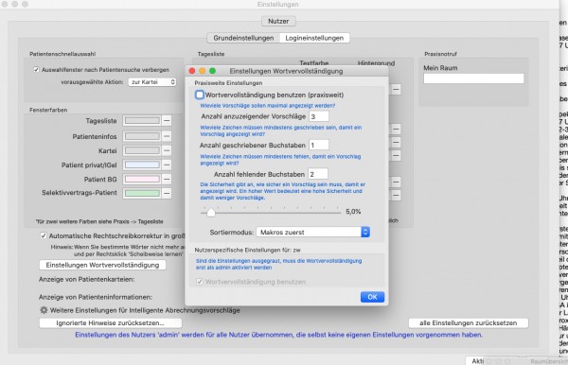
Task: Reset Selektivvertrags-Patient color with minus button
Action: [167, 193]
